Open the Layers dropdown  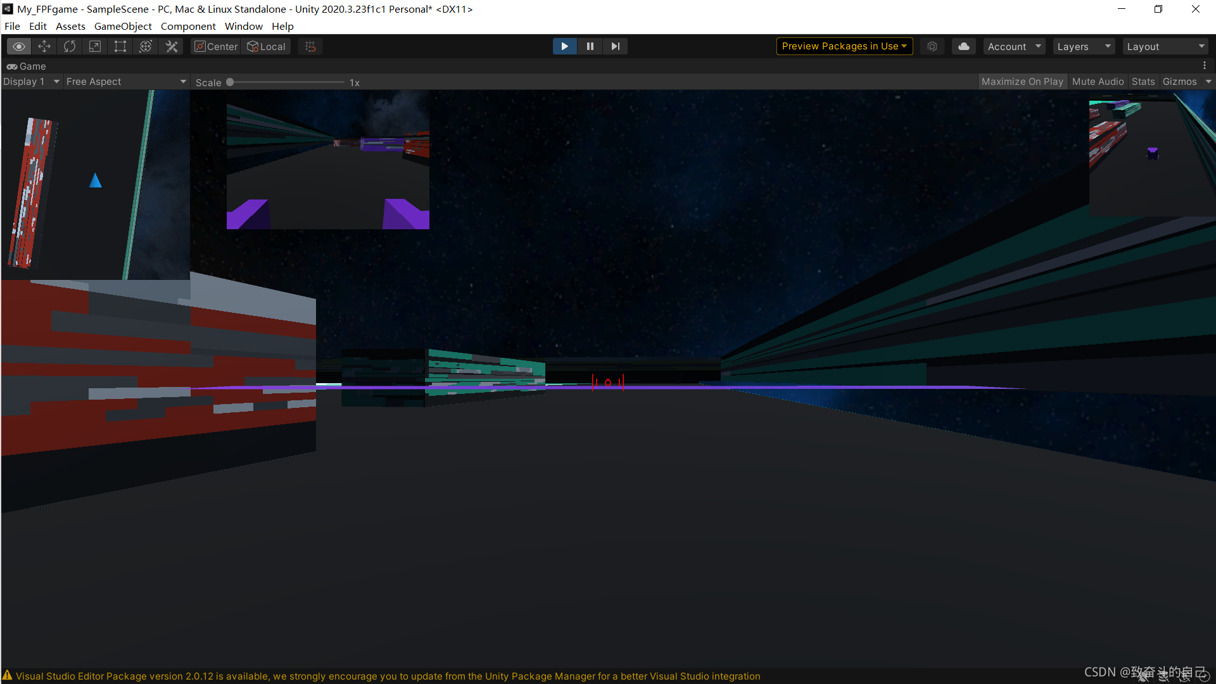1084,46
